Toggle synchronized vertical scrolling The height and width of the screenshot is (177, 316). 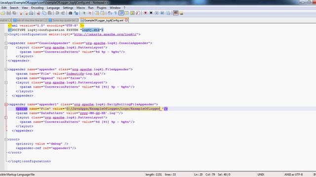click(x=97, y=13)
